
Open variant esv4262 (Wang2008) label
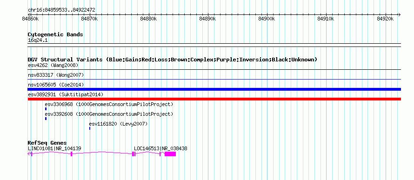pos(53,65)
